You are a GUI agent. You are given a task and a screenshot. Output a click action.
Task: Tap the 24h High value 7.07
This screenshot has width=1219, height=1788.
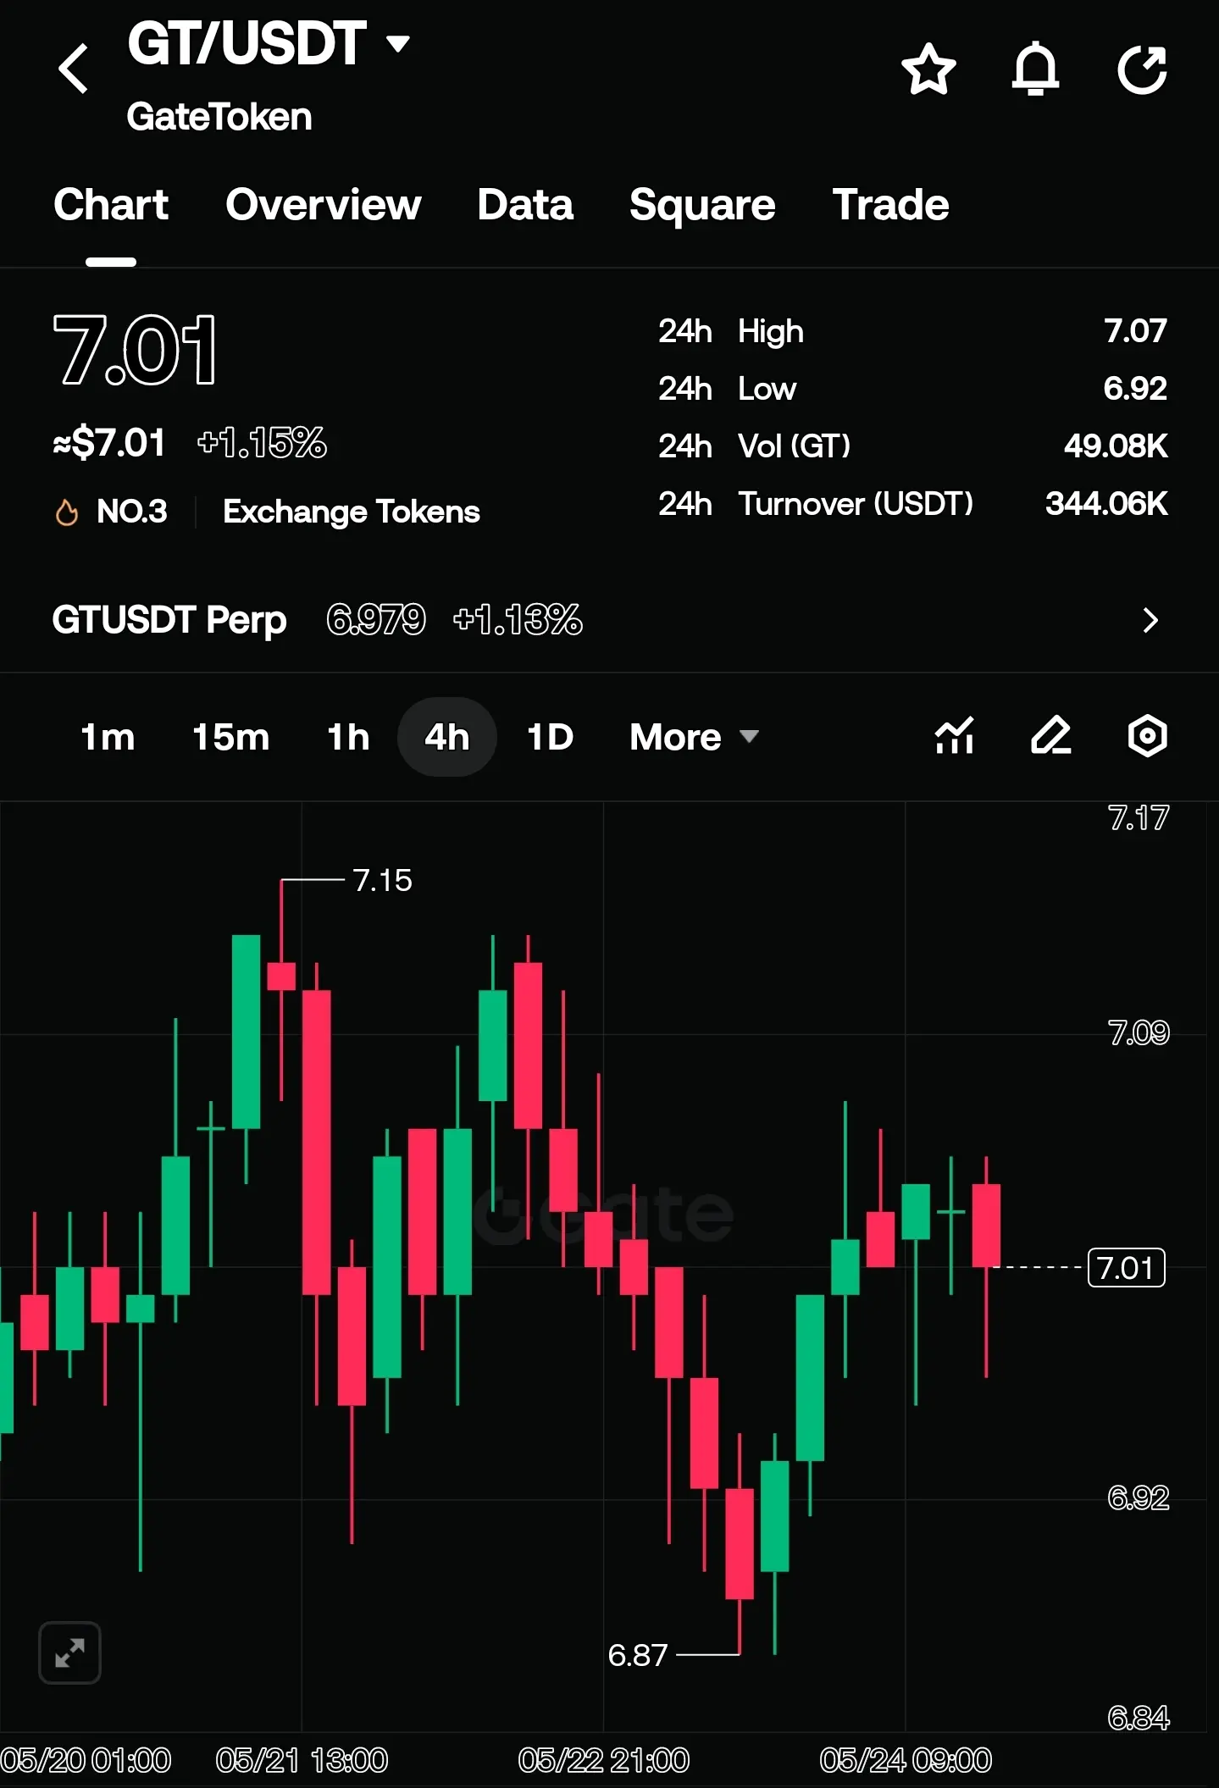1135,331
